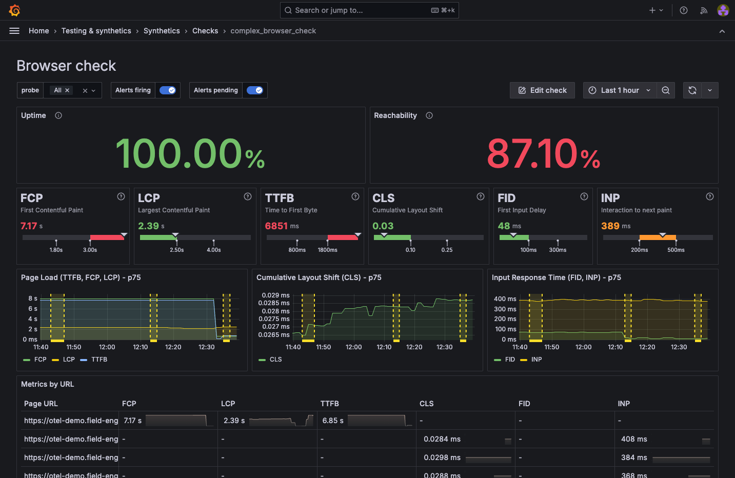Click the LCP panel help icon
This screenshot has height=478, width=735.
coord(247,196)
